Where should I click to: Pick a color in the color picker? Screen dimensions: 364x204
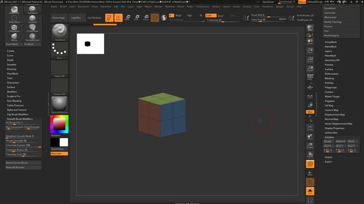[59, 124]
